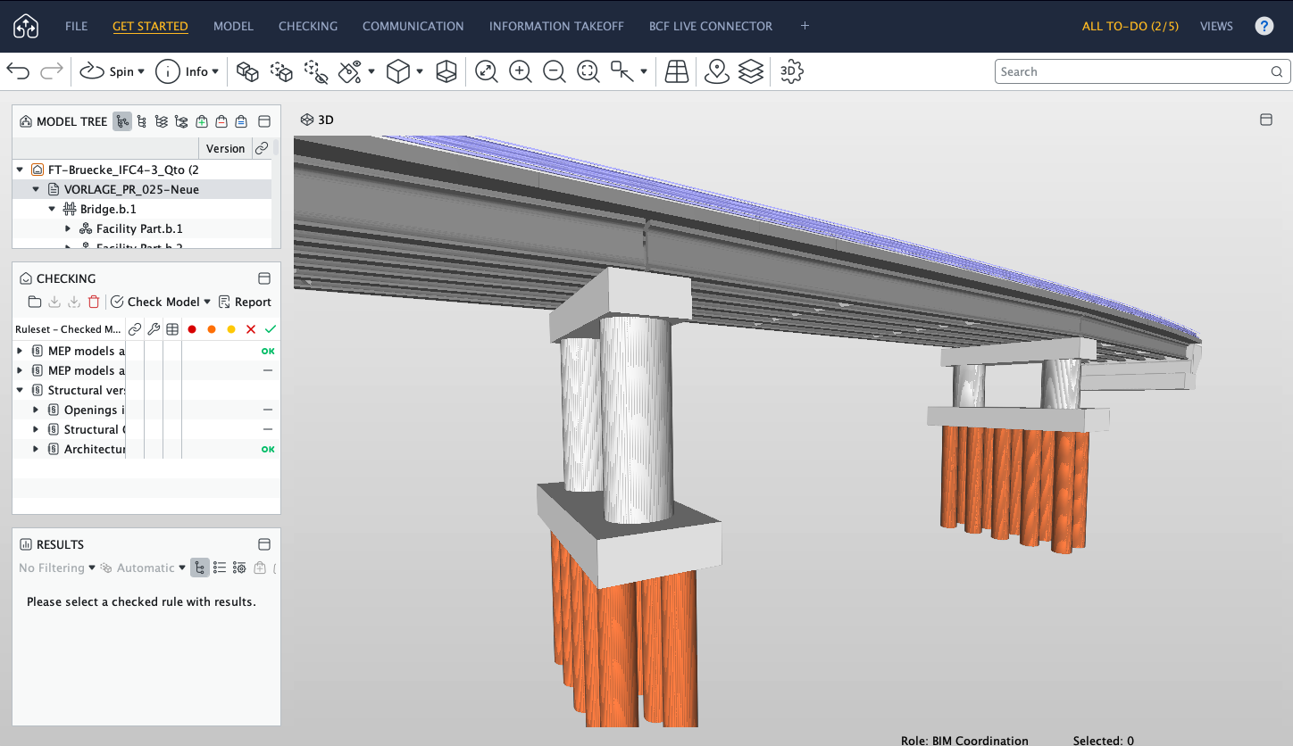Click the dashed cubes transparency icon

pyautogui.click(x=281, y=71)
